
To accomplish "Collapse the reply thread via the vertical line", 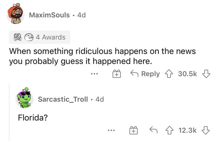I will tap(9, 112).
